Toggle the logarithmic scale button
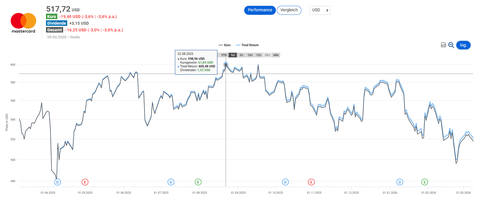 pyautogui.click(x=463, y=45)
